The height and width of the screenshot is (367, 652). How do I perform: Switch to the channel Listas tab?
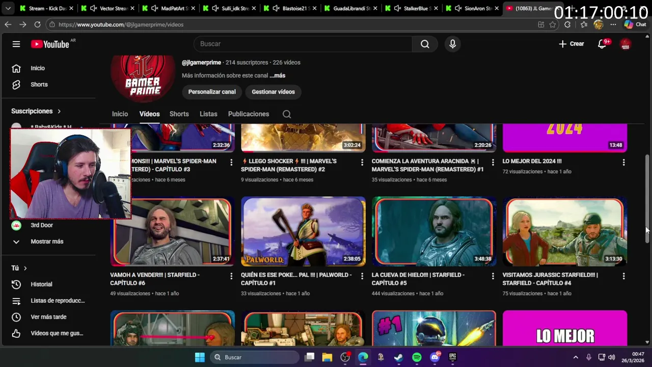tap(208, 114)
